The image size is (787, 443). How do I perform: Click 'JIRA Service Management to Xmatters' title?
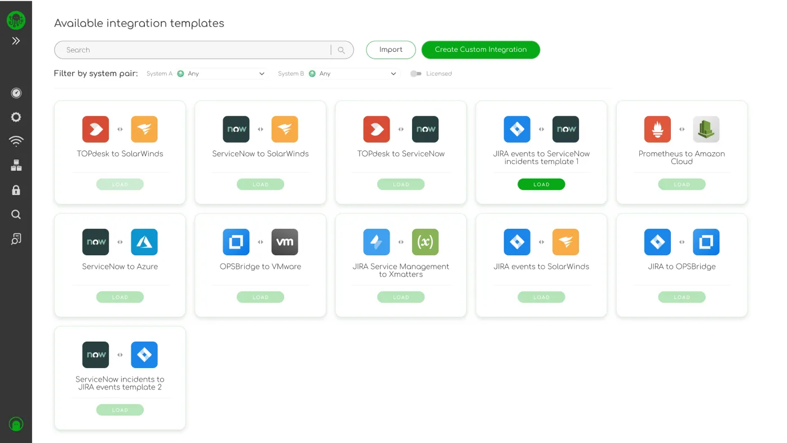pos(401,271)
